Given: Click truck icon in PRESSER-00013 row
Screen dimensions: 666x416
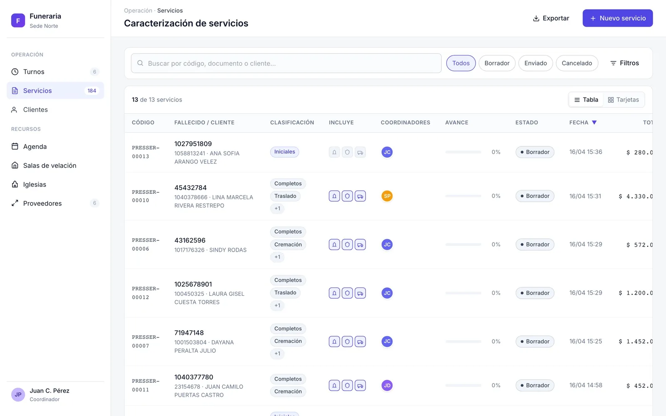Looking at the screenshot, I should pos(360,152).
